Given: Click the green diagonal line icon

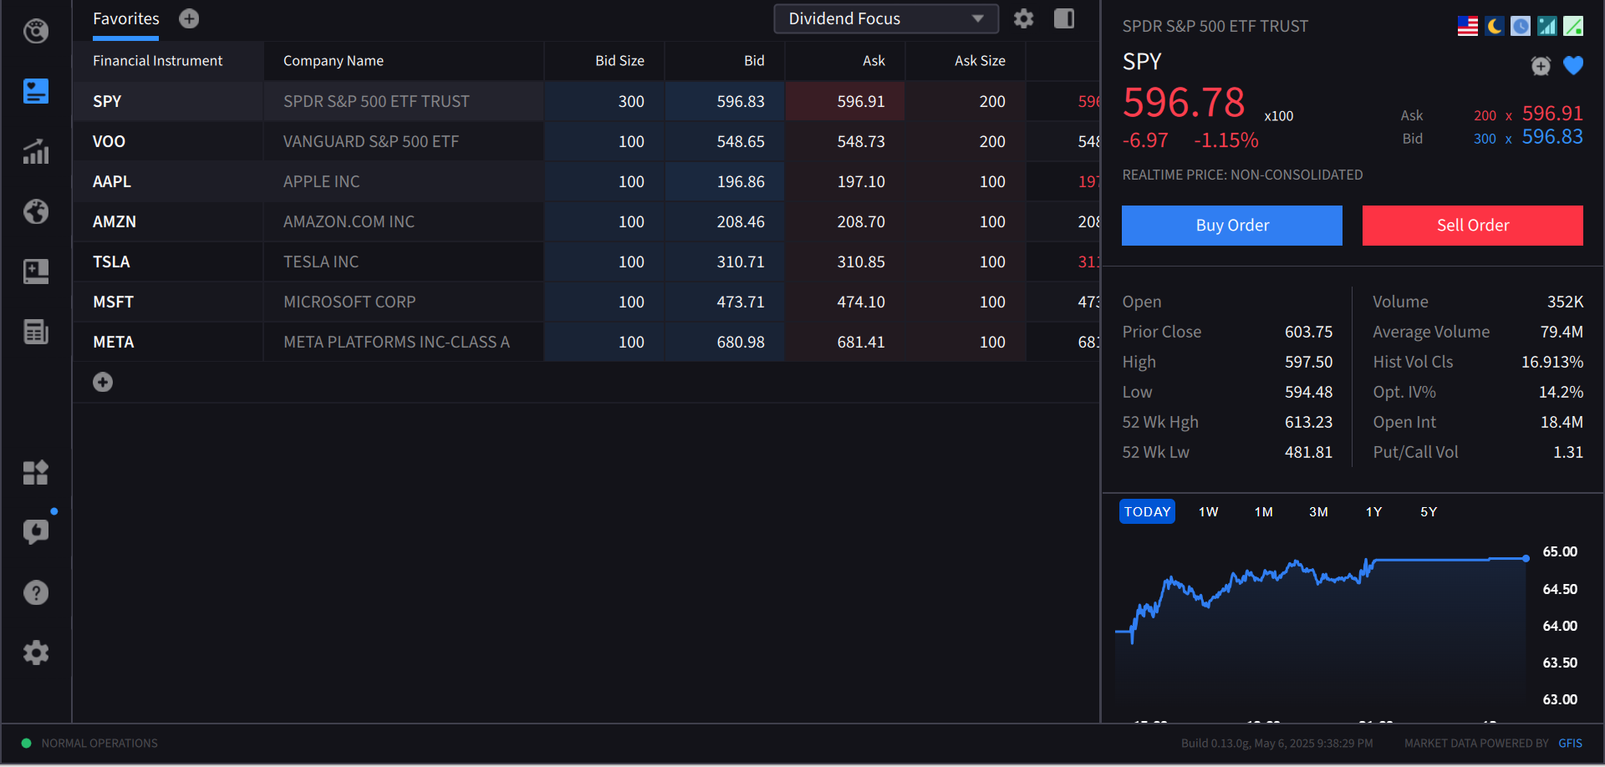Looking at the screenshot, I should tap(1573, 26).
